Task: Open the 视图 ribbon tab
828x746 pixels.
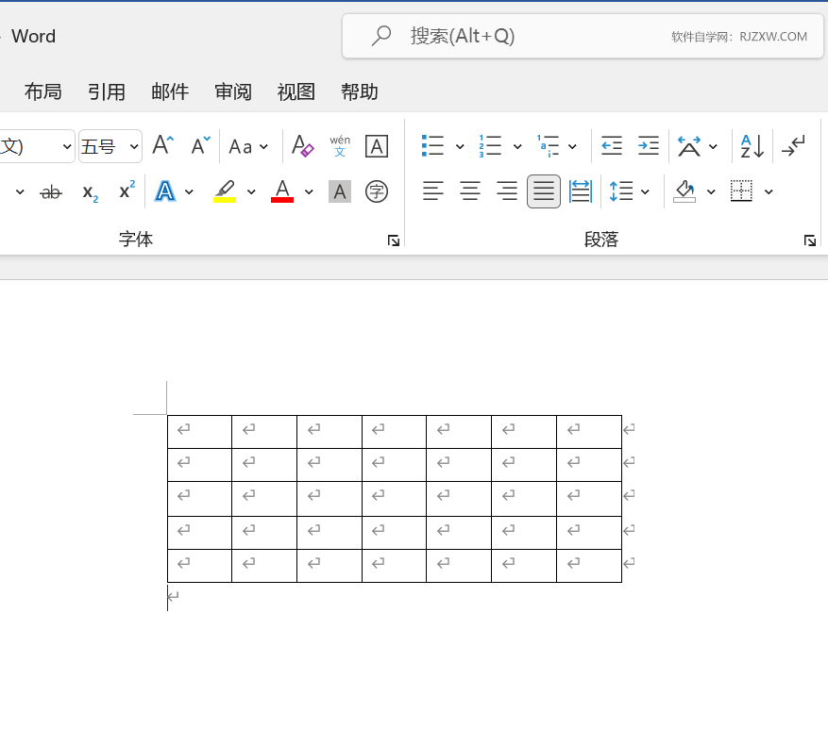Action: tap(296, 91)
